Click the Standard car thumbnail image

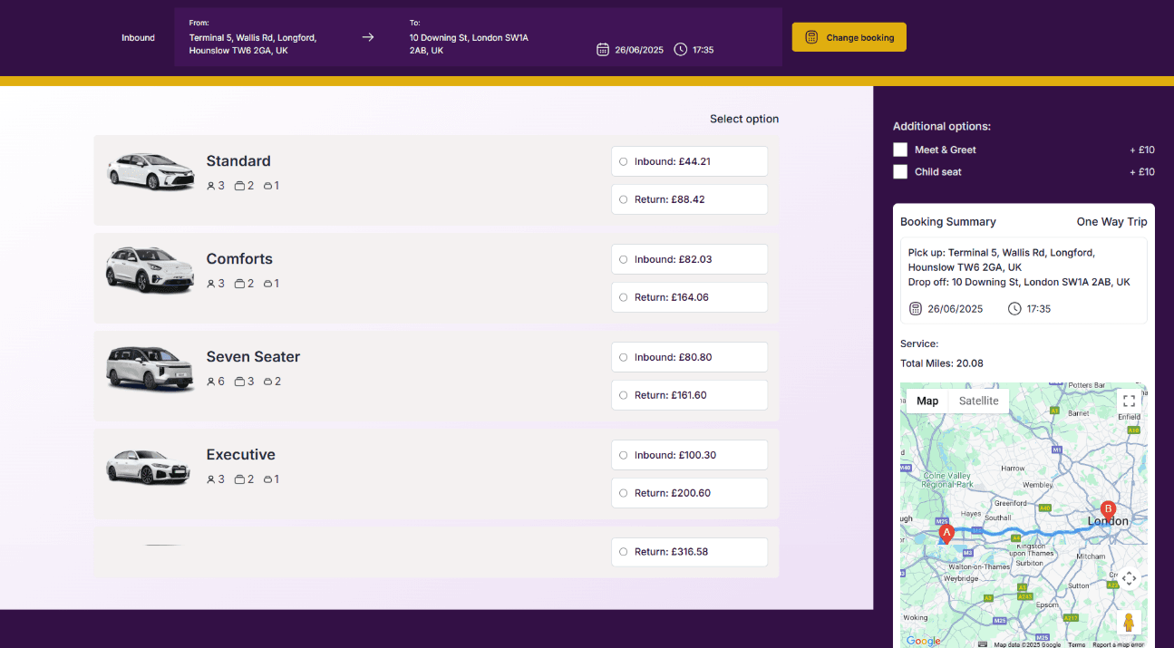pyautogui.click(x=150, y=171)
